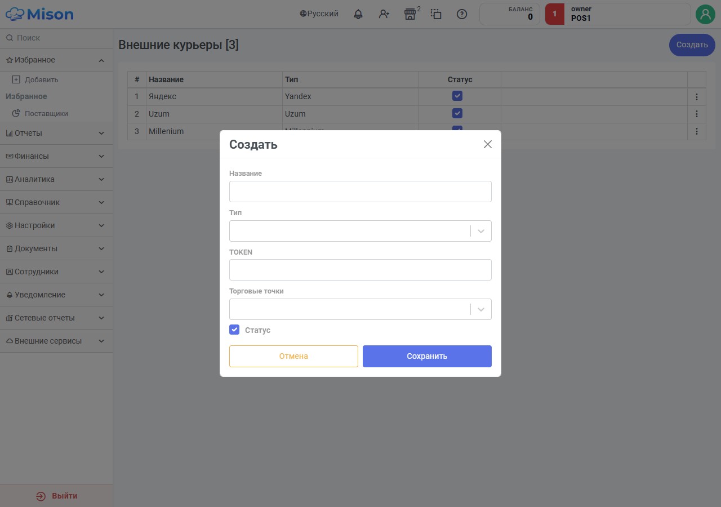Open row actions menu for Uzum
This screenshot has height=507, width=721.
click(697, 114)
